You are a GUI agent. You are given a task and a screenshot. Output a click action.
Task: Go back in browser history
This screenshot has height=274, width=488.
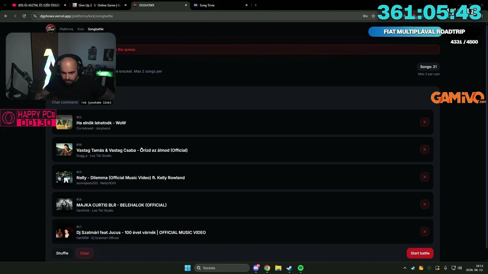point(6,16)
